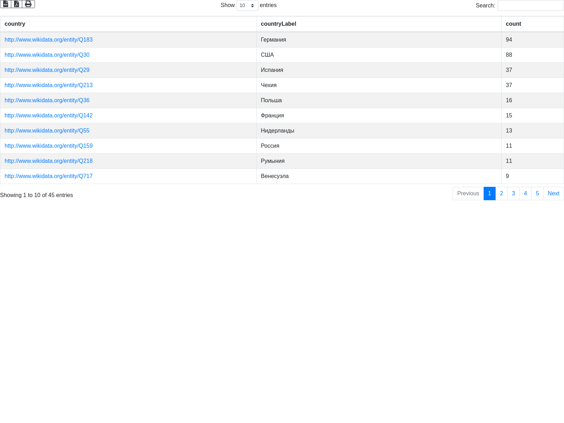Open the Wikidata link Q213
Image resolution: width=564 pixels, height=423 pixels.
tap(49, 85)
